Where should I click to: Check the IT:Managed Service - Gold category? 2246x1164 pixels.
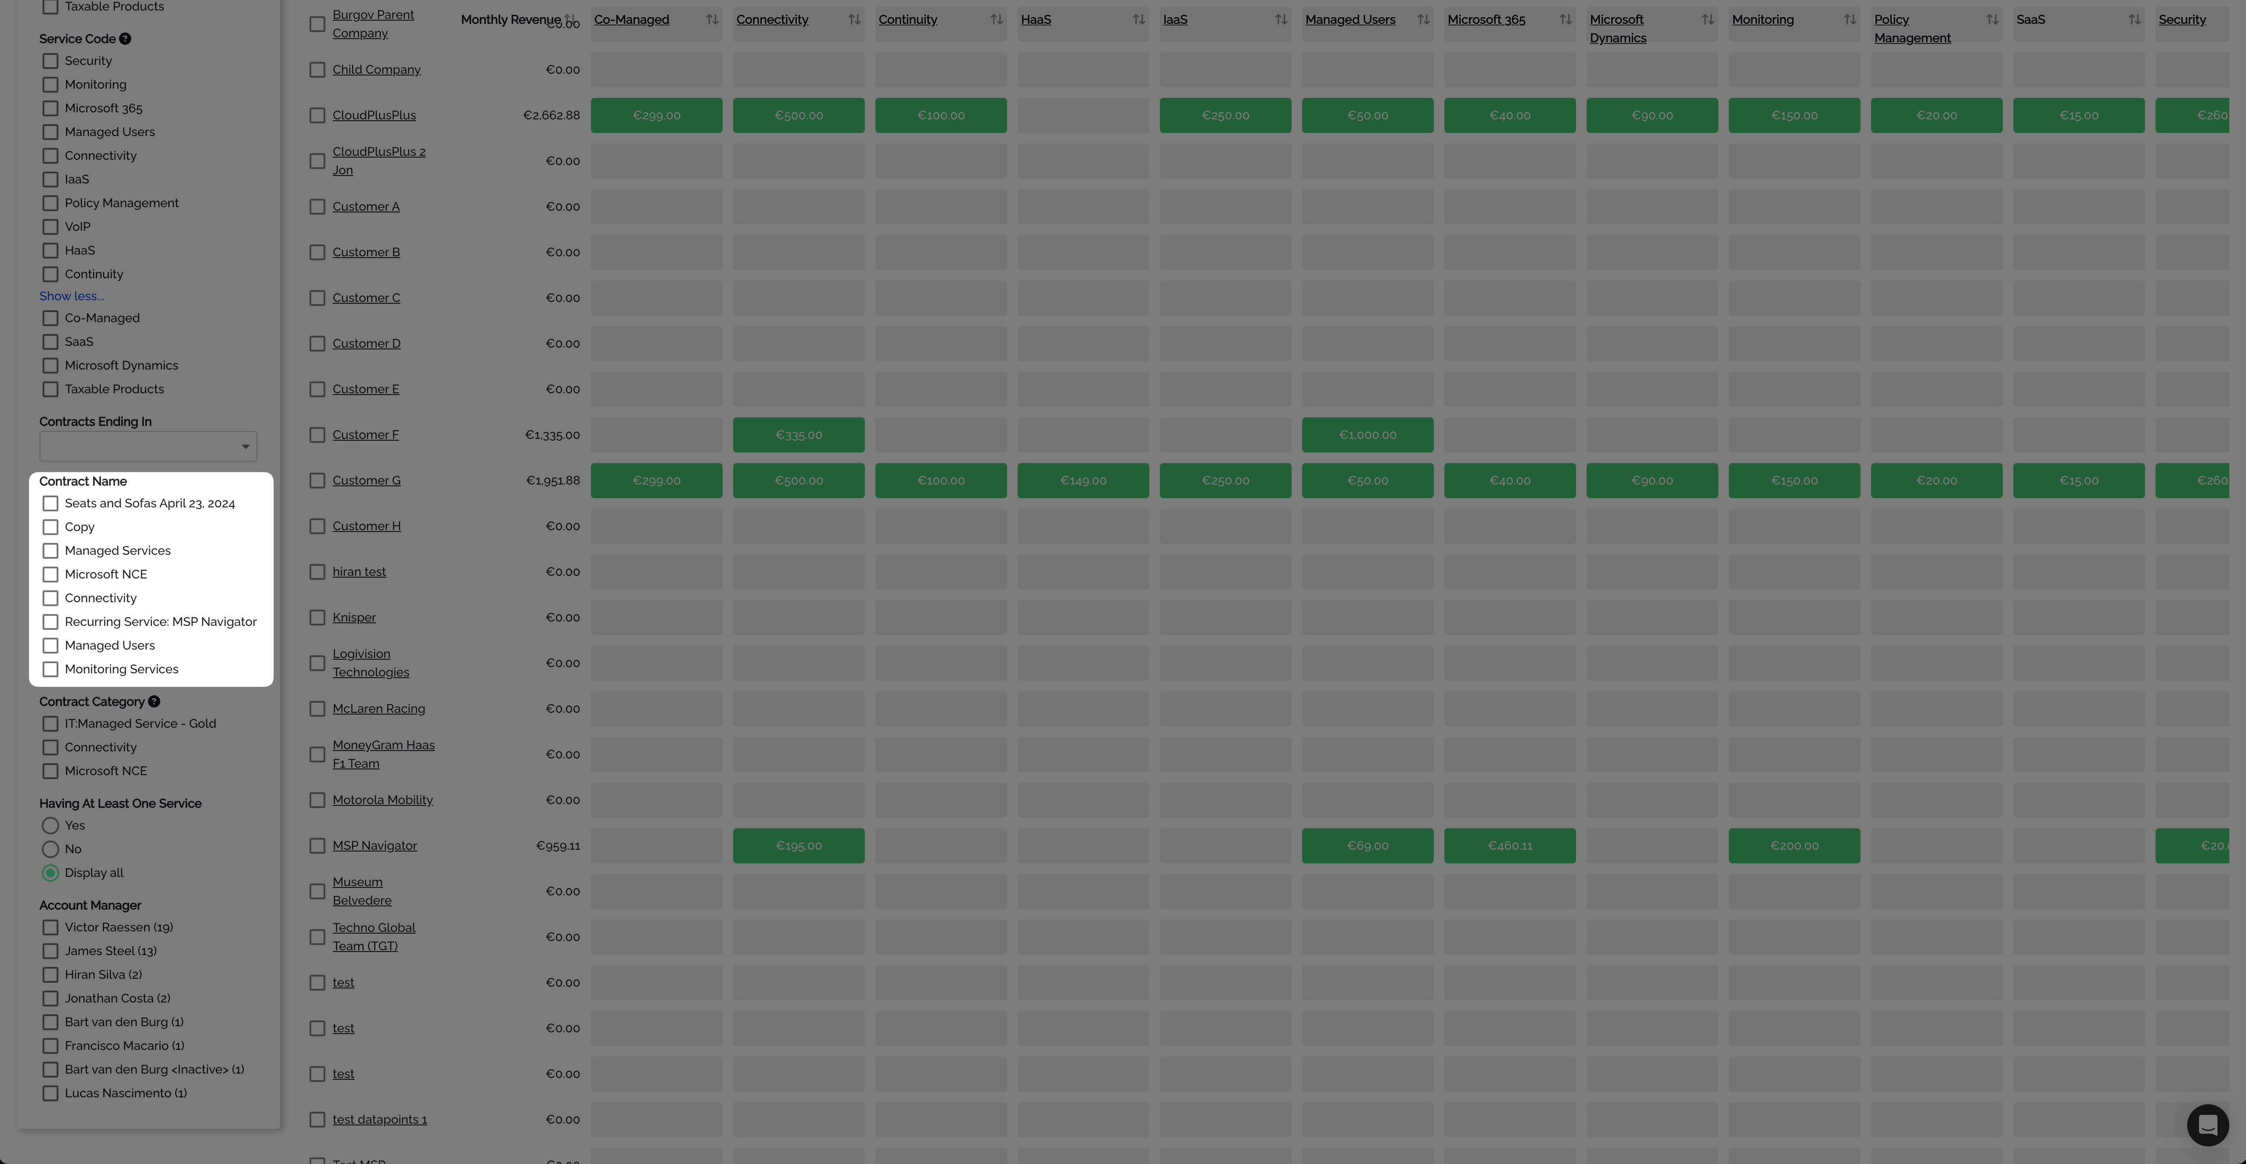(x=50, y=724)
